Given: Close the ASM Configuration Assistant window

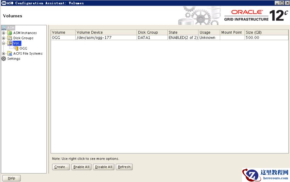Looking at the screenshot, I should pyautogui.click(x=287, y=3).
